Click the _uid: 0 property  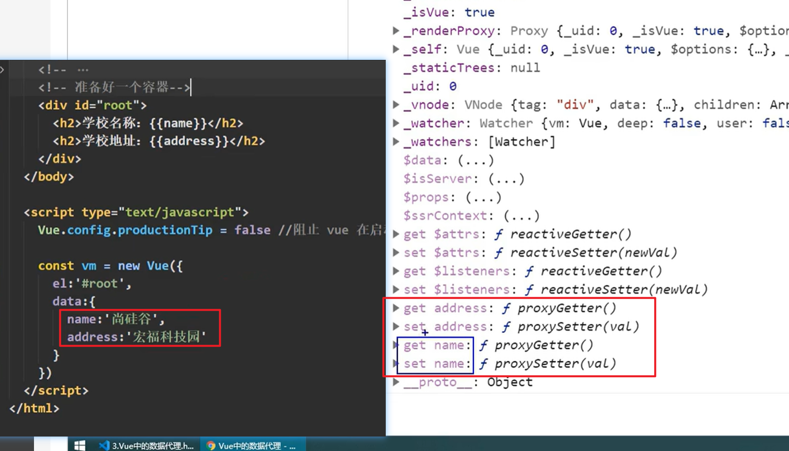click(x=430, y=86)
